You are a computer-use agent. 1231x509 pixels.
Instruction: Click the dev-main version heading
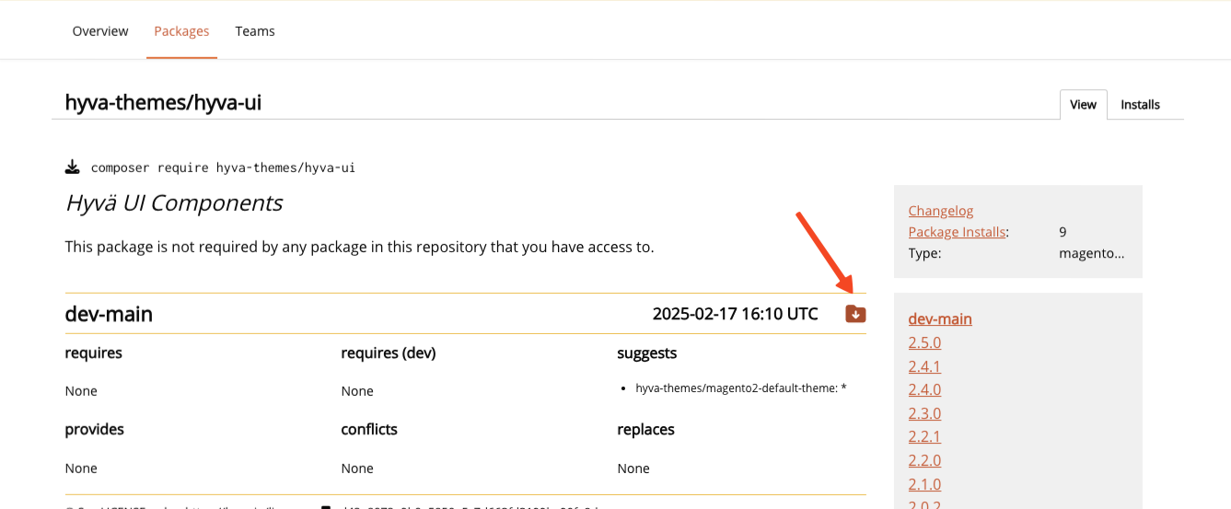[x=109, y=314]
